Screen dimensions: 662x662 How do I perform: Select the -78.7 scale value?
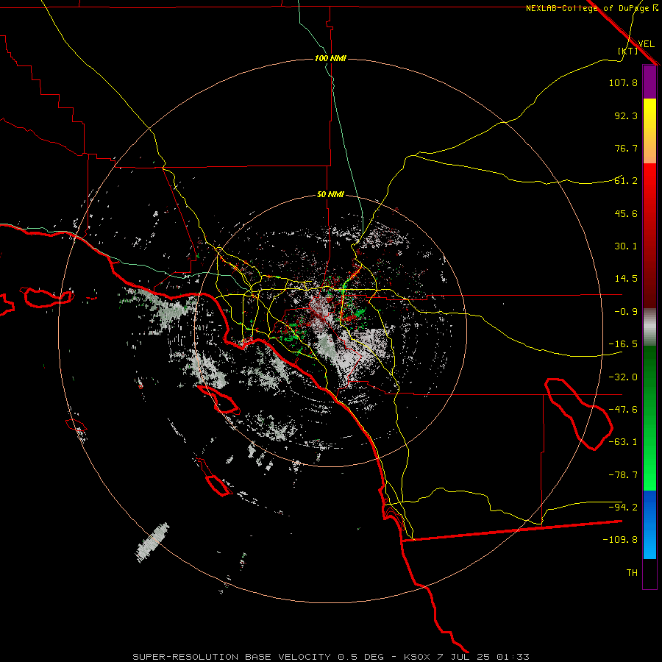click(x=623, y=475)
